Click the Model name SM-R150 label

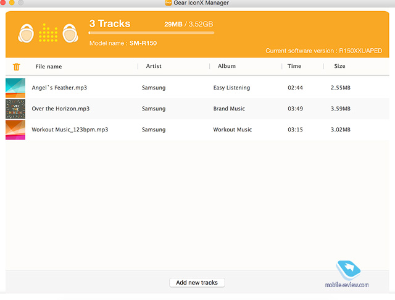123,43
